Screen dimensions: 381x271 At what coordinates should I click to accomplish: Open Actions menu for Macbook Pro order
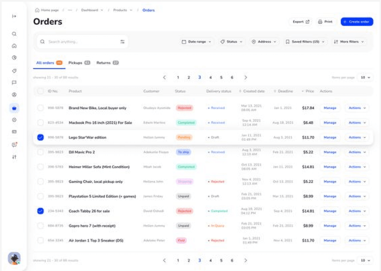click(357, 123)
